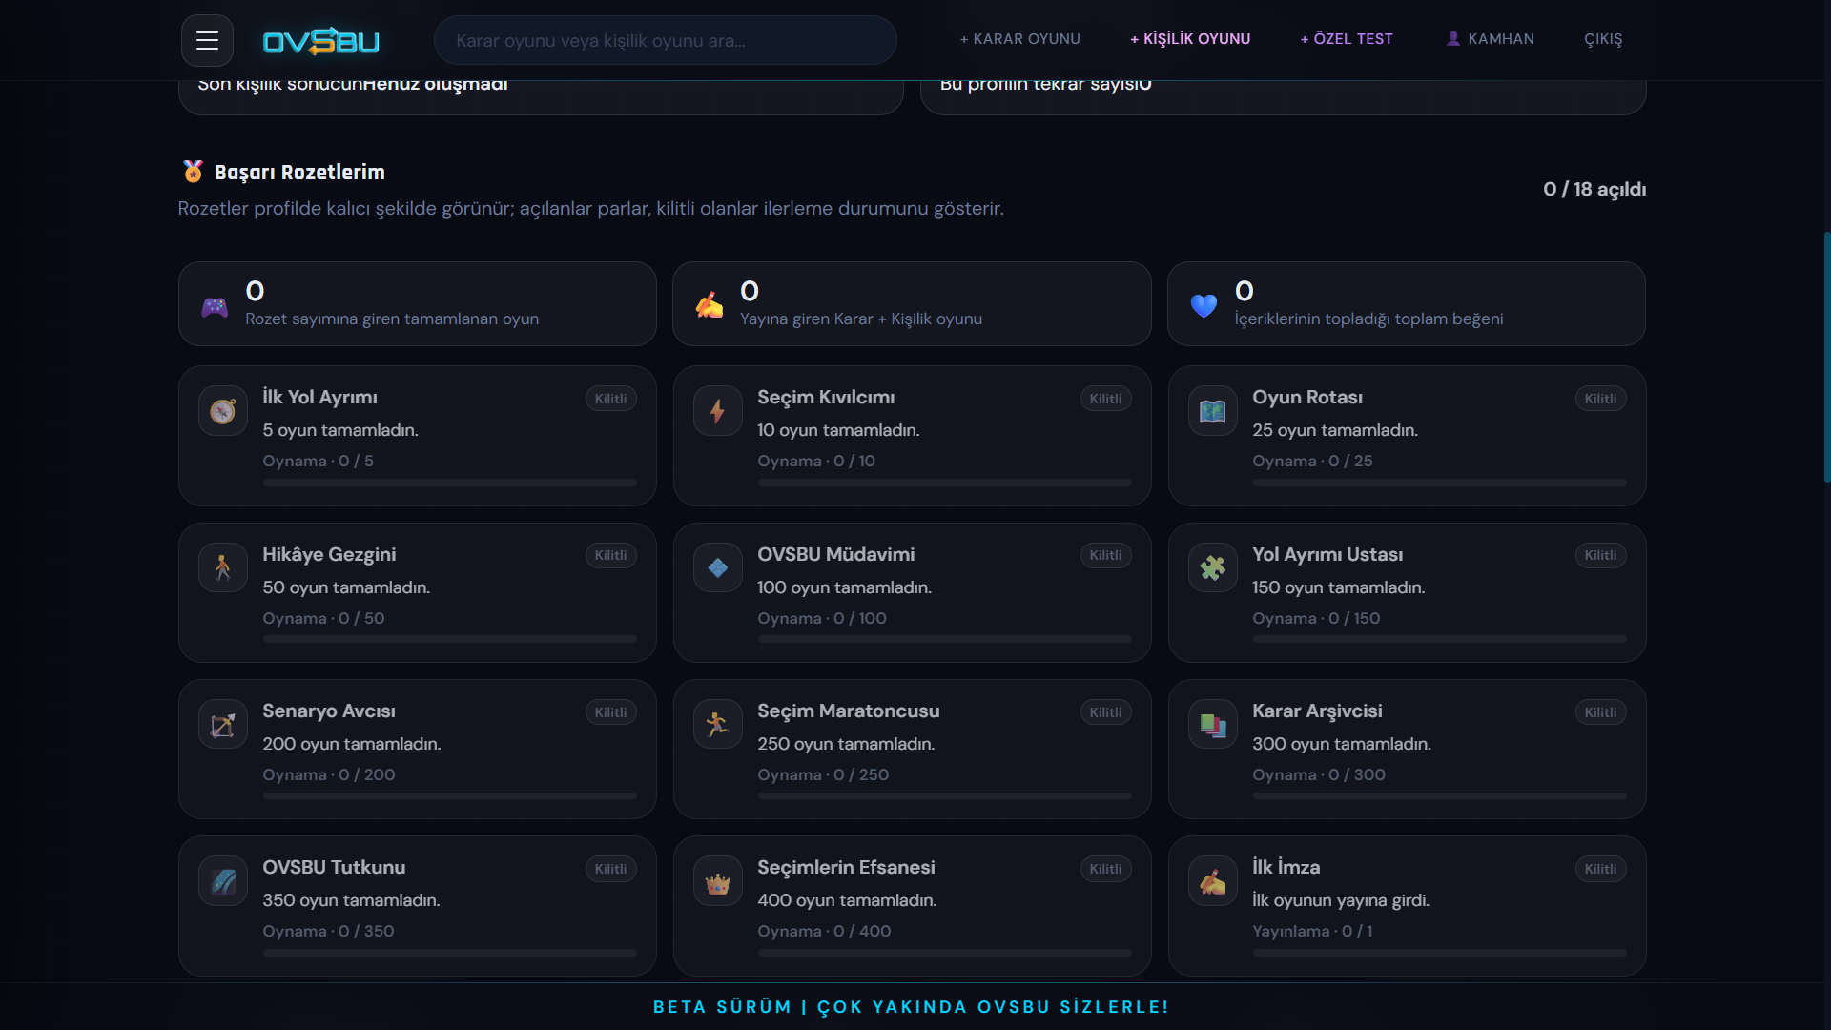Screen dimensions: 1831x1030
Task: Click the walker icon for Hikâye Gezgini
Action: tap(223, 567)
